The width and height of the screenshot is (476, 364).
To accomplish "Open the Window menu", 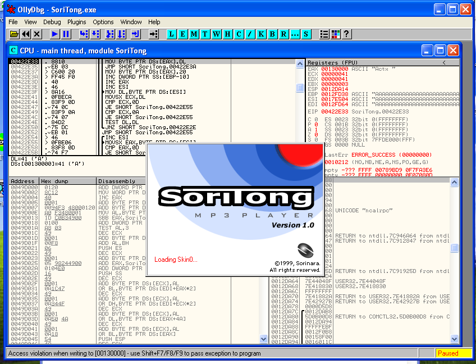I will pos(131,22).
